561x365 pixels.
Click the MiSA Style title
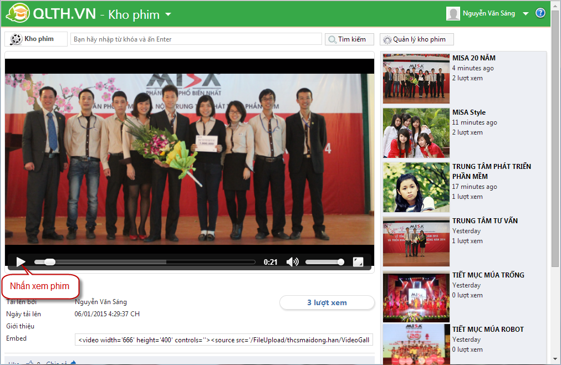pyautogui.click(x=468, y=112)
